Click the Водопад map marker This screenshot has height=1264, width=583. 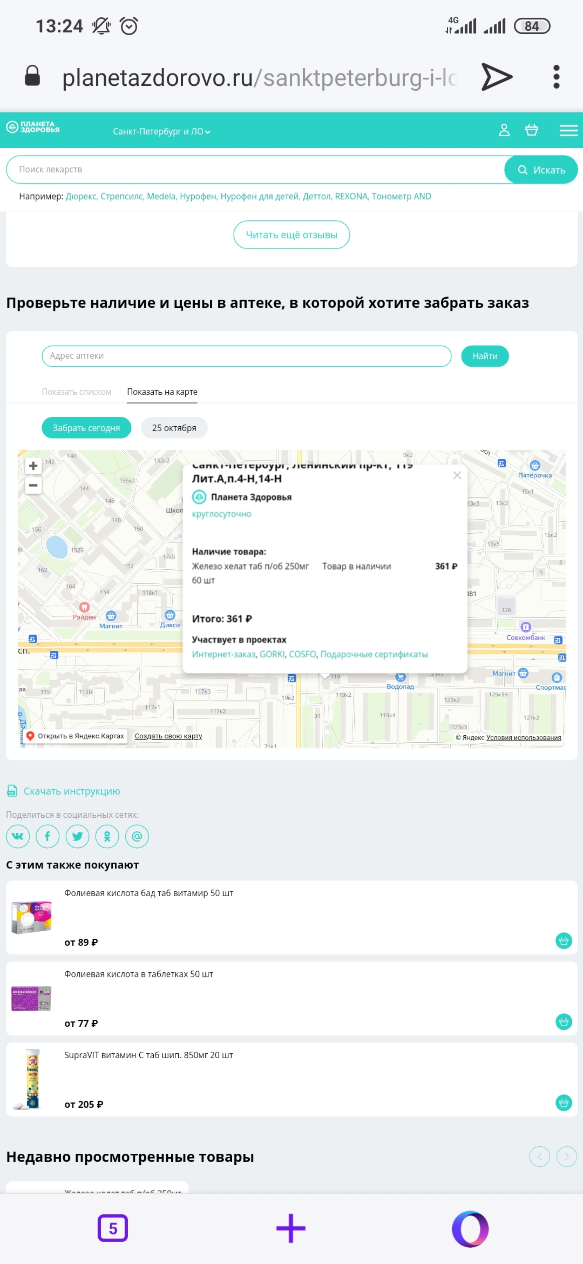tap(401, 677)
